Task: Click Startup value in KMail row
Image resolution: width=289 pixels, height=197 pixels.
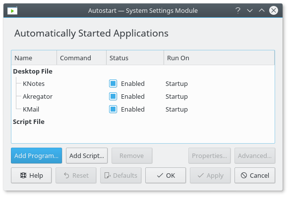Action: pos(176,110)
